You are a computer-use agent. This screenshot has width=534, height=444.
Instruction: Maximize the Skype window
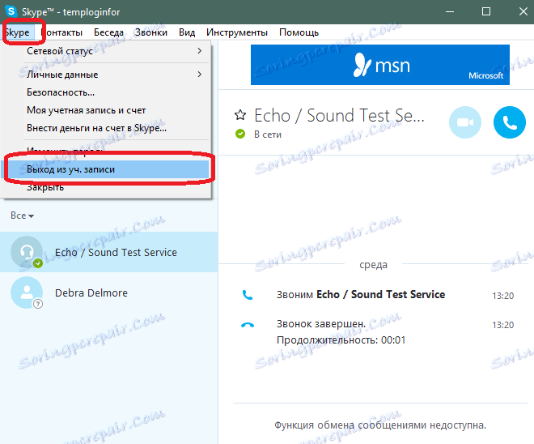486,11
